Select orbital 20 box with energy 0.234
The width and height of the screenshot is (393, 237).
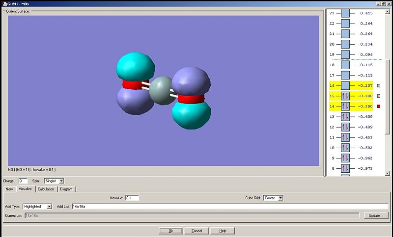(345, 44)
